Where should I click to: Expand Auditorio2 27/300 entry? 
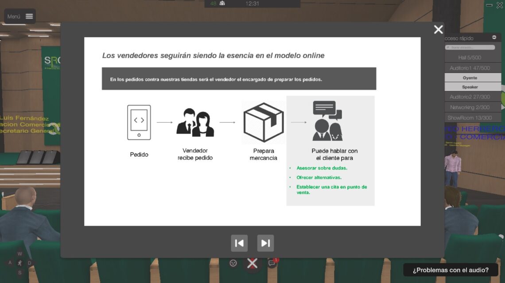click(x=470, y=97)
